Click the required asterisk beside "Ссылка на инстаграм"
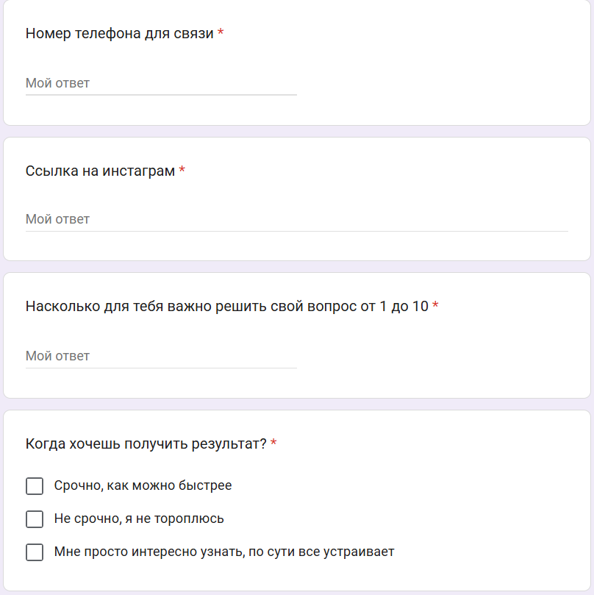 pyautogui.click(x=182, y=171)
